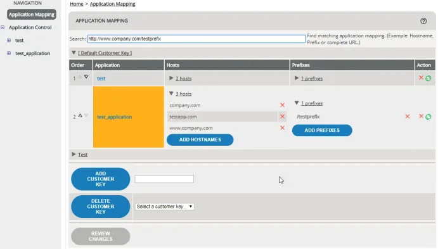Open test in navigation tree

[x=19, y=41]
